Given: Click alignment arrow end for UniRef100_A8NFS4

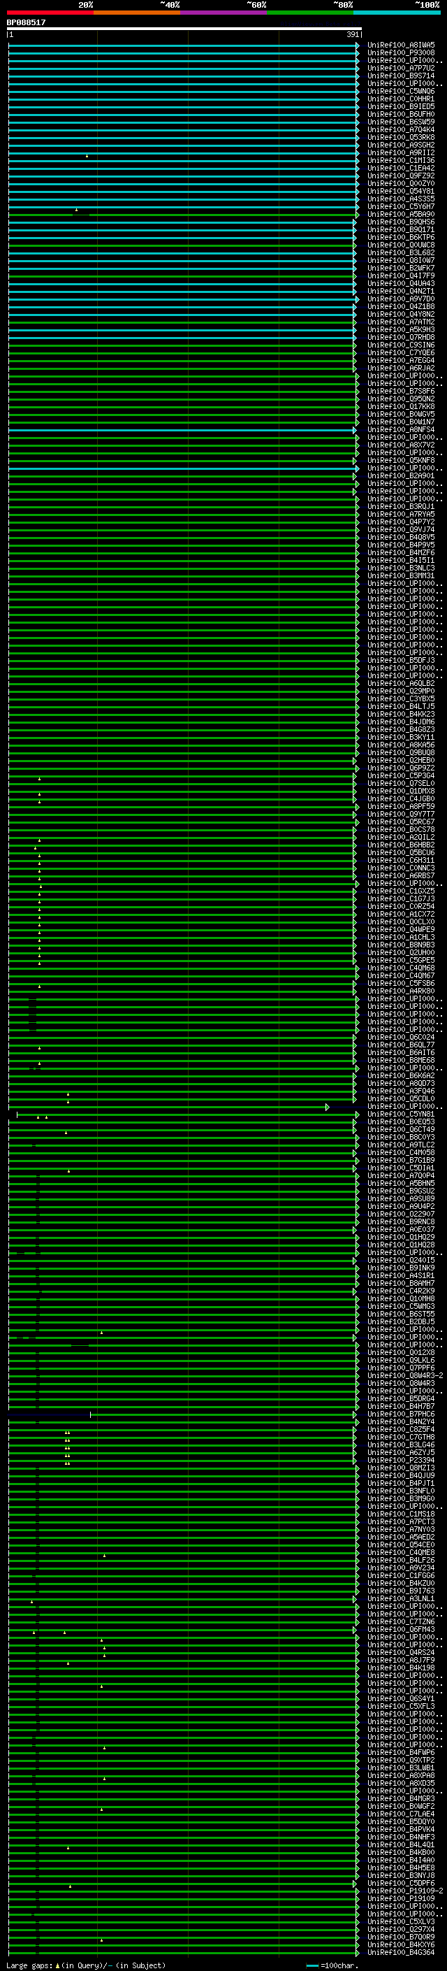Looking at the screenshot, I should [x=355, y=430].
